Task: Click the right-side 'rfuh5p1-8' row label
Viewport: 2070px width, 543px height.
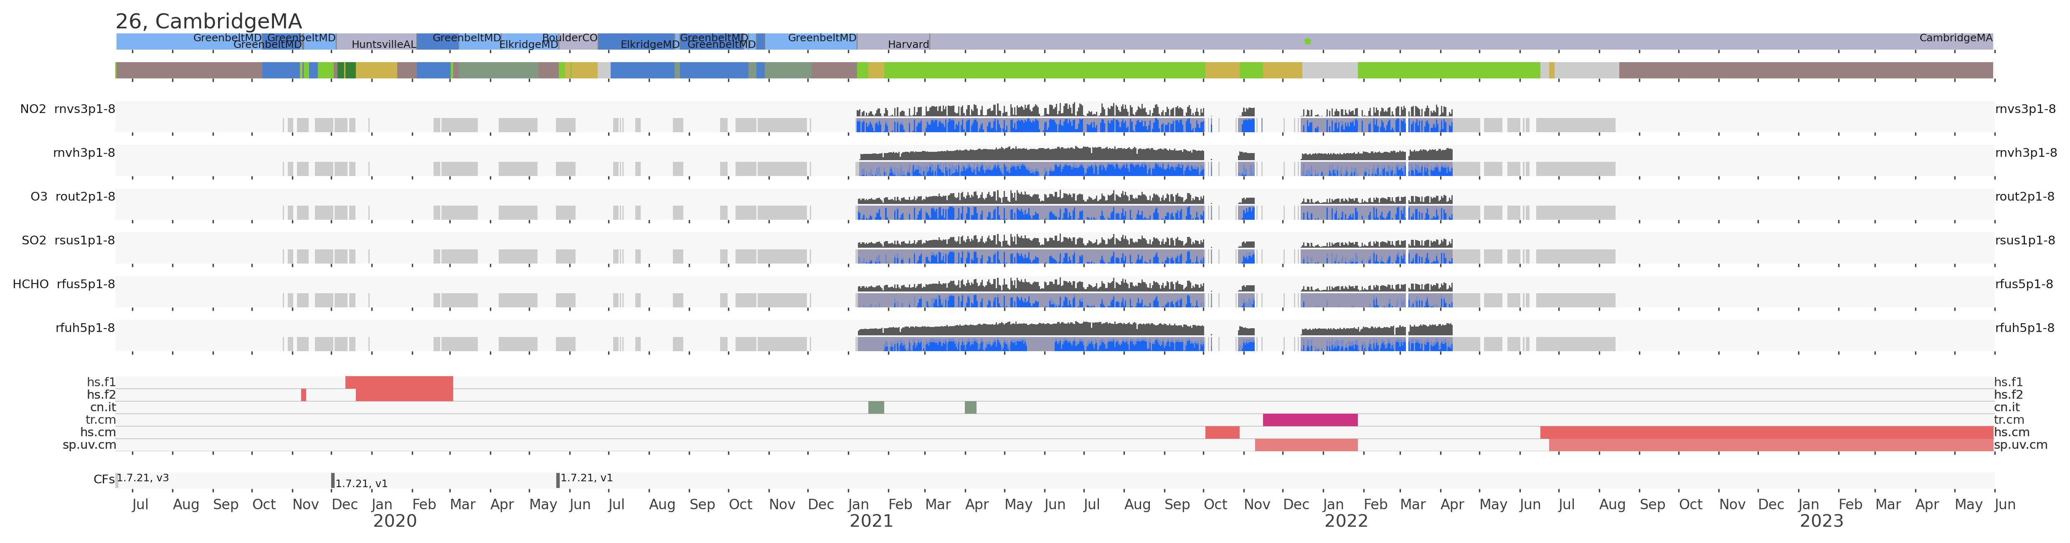Action: 2024,328
